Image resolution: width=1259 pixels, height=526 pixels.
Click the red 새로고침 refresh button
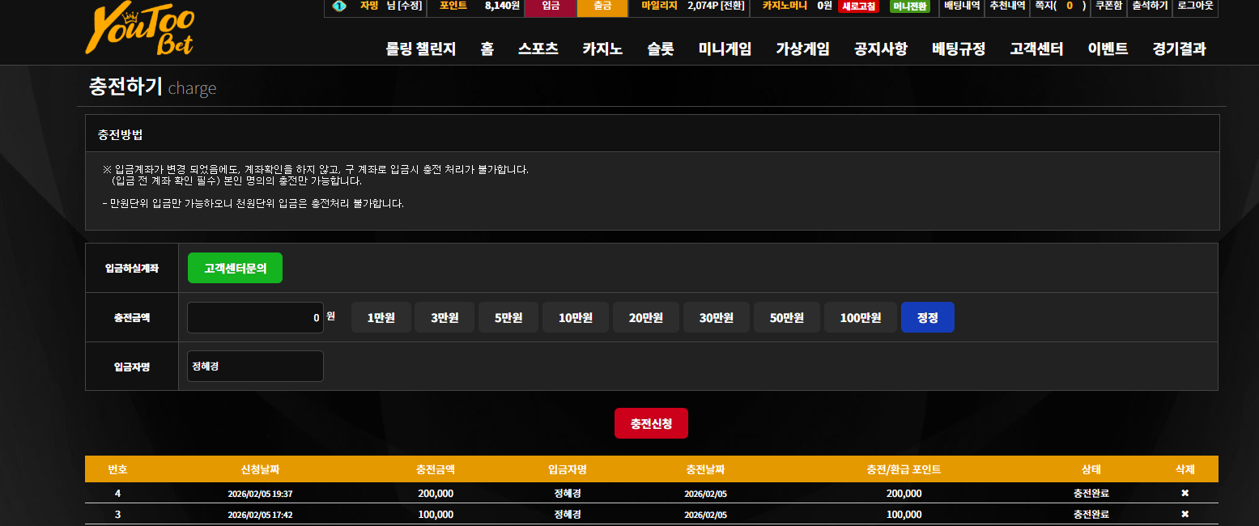[x=858, y=6]
